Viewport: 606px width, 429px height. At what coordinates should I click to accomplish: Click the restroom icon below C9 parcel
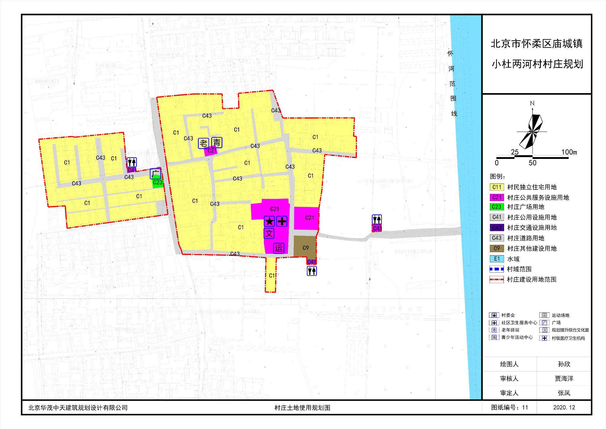click(312, 271)
